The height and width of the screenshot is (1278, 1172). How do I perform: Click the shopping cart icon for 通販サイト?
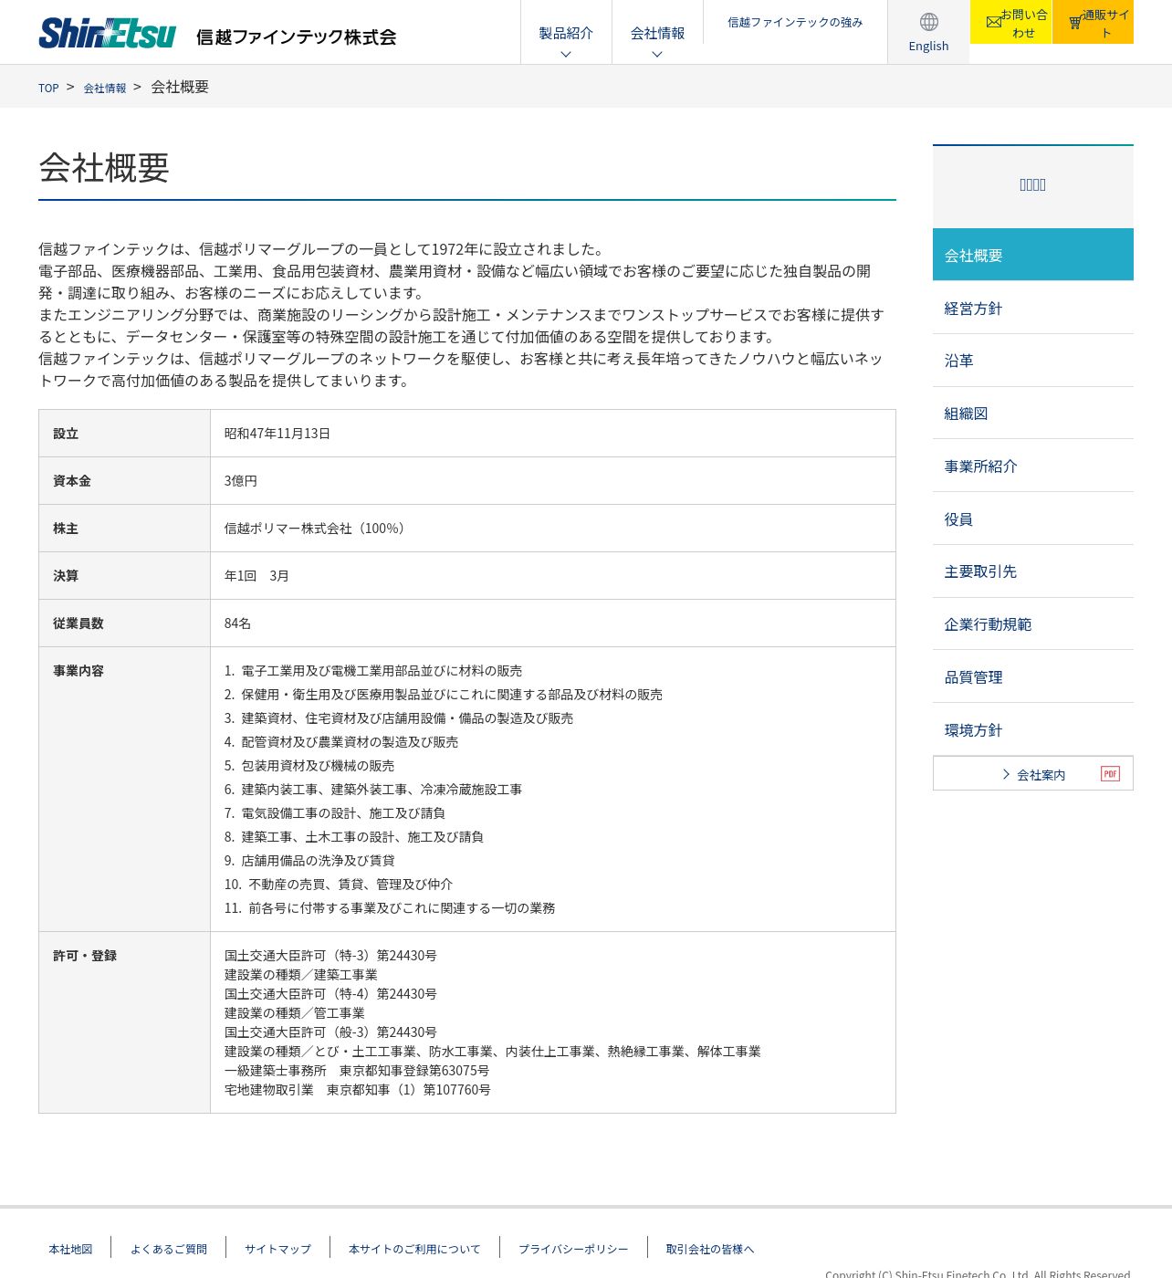coord(1075,23)
